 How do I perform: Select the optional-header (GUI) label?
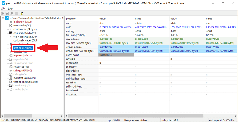pos(26,41)
